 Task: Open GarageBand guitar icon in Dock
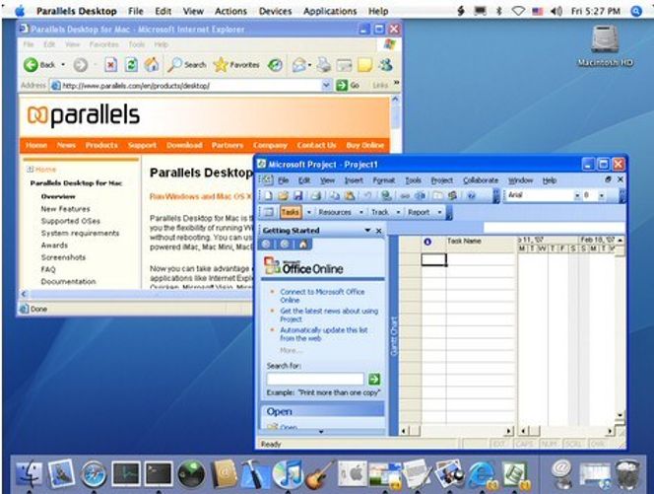click(x=319, y=474)
